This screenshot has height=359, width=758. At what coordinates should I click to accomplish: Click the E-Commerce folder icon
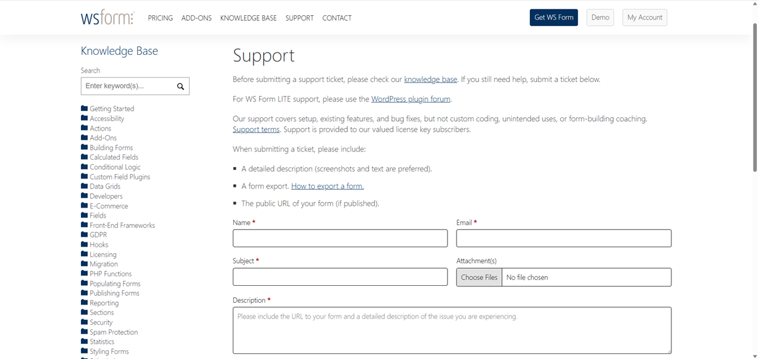(x=84, y=206)
